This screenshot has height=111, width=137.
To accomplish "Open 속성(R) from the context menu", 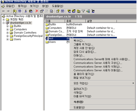I will [102, 102].
